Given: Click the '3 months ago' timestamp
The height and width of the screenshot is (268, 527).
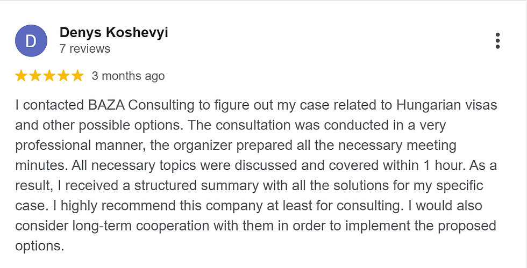Looking at the screenshot, I should coord(128,76).
